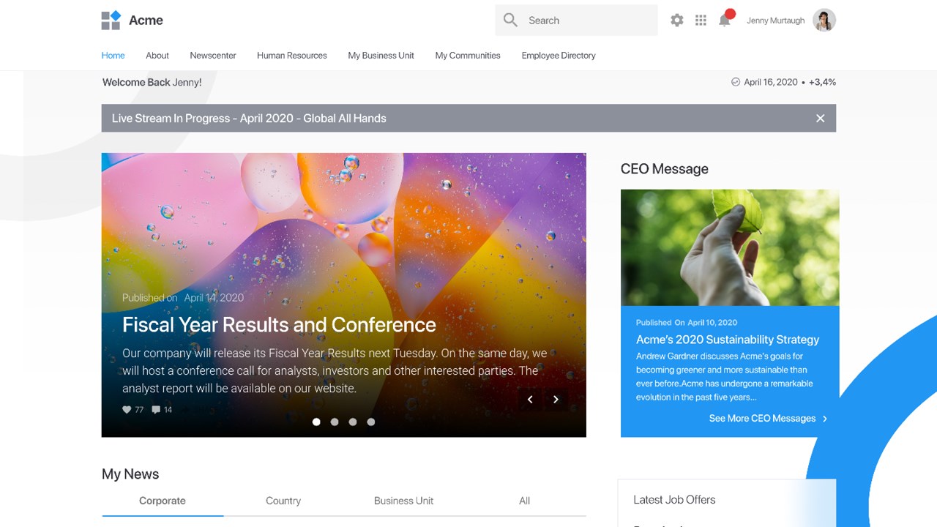Select the first carousel dot
937x527 pixels.
click(x=316, y=422)
